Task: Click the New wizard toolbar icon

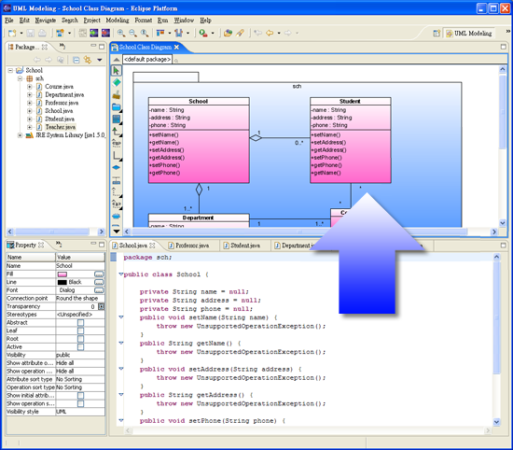Action: coord(12,33)
